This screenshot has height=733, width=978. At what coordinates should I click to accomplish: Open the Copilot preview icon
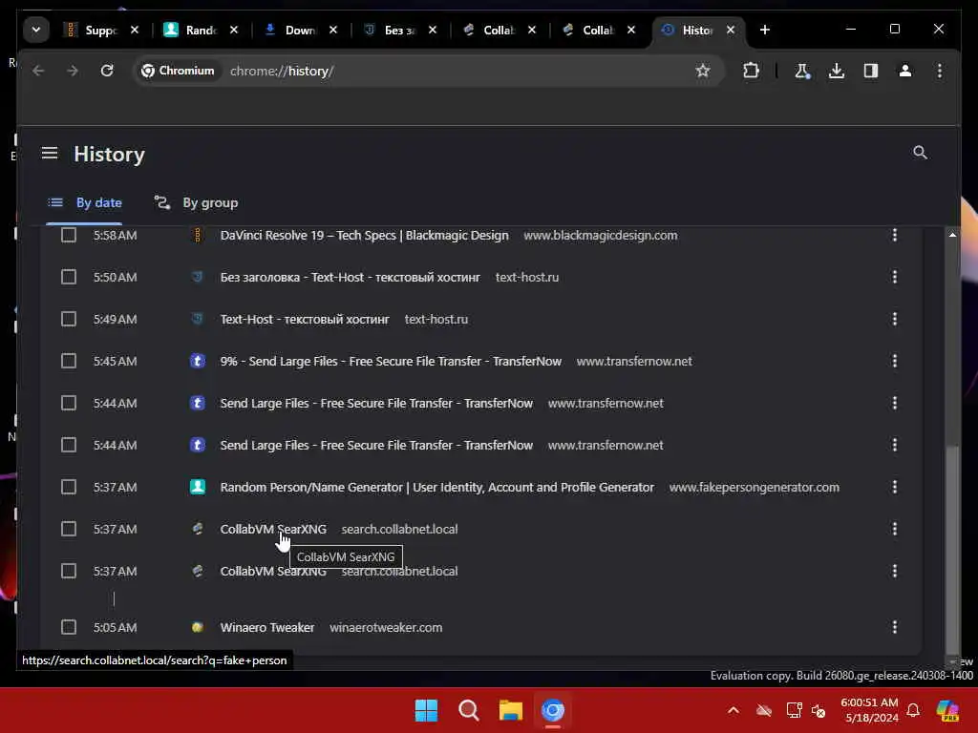(947, 710)
